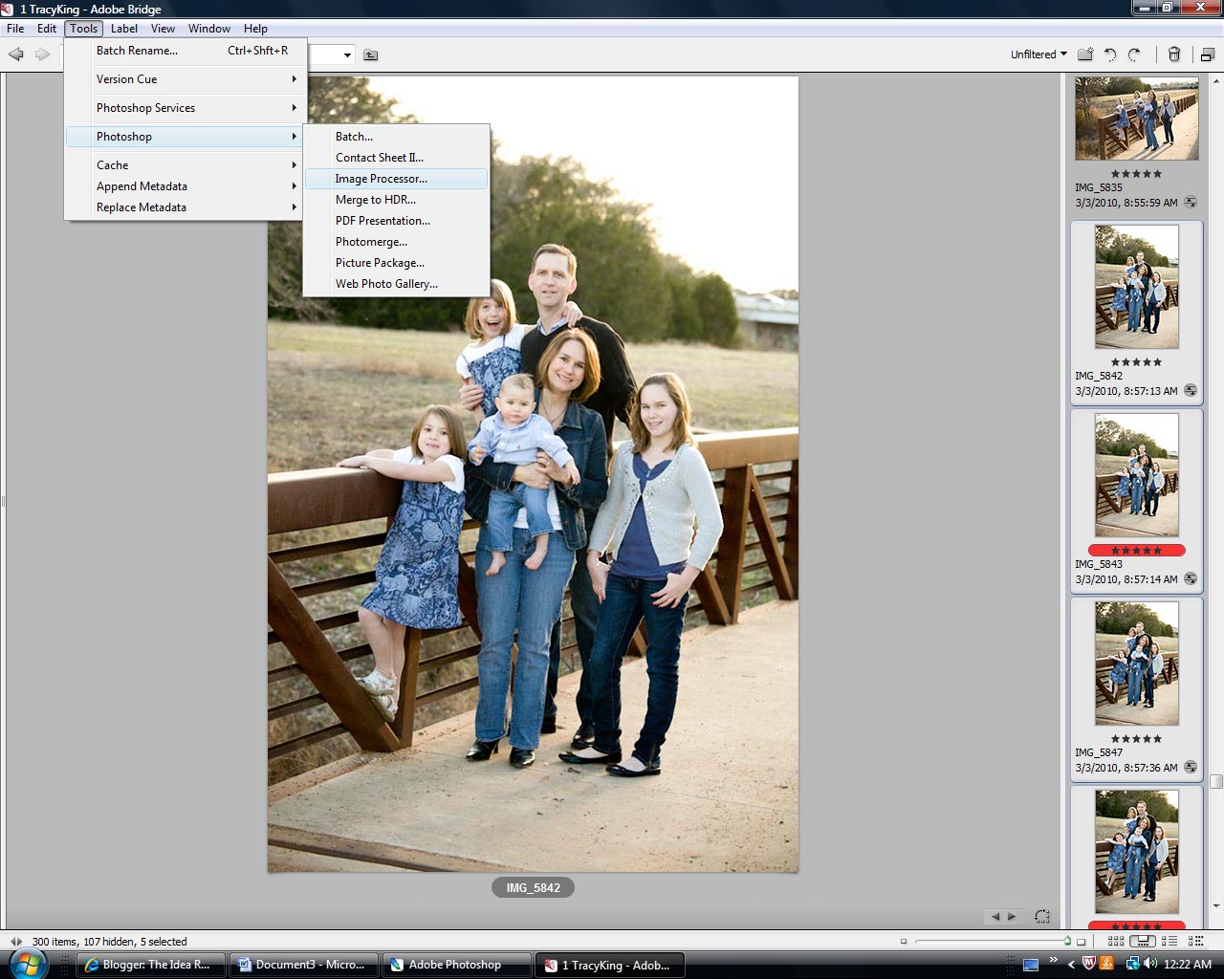Click metadata badge for IMG_5842
Image resolution: width=1224 pixels, height=979 pixels.
pyautogui.click(x=1191, y=391)
